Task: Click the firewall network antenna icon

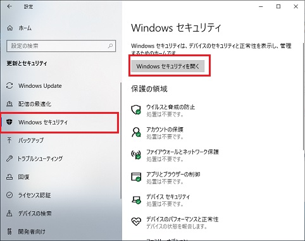Action: tap(136, 154)
